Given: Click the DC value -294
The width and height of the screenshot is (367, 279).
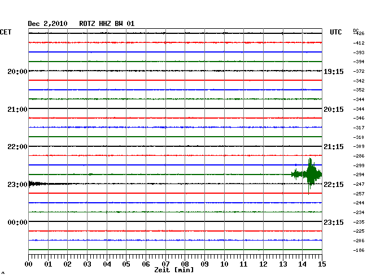Looking at the screenshot, I should click(x=359, y=175).
